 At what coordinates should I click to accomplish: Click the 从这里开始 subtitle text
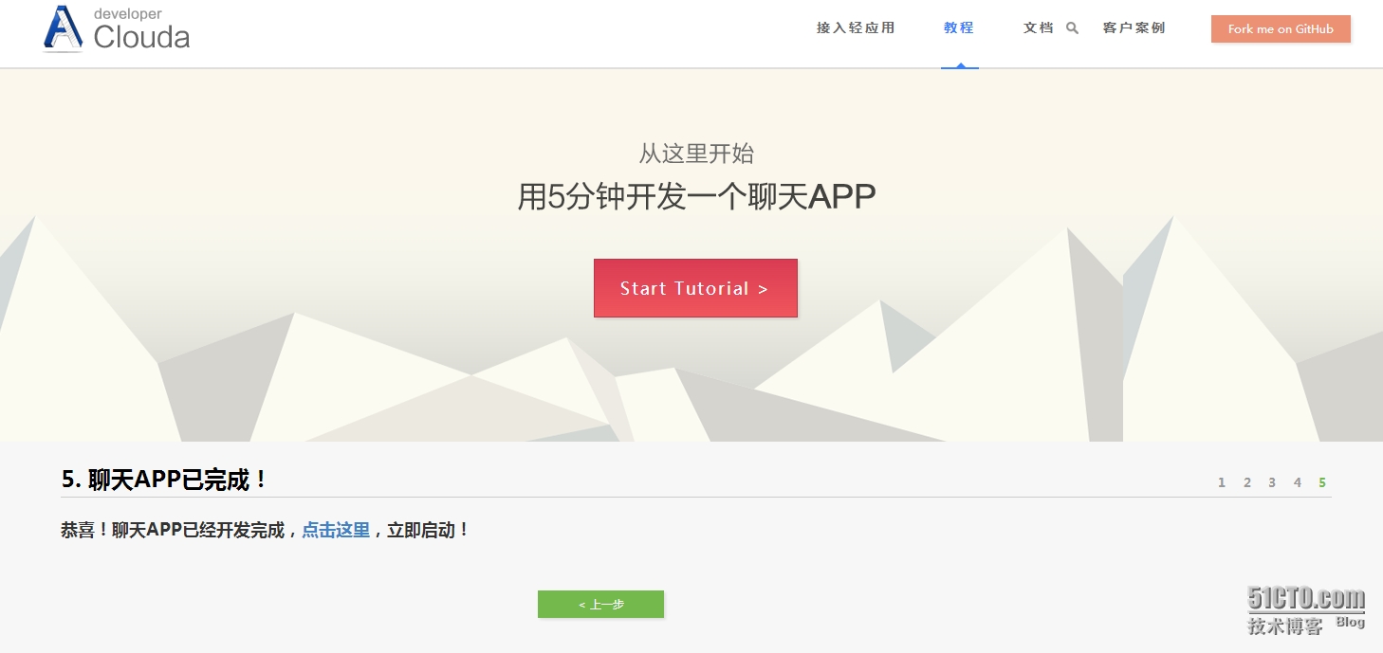(696, 154)
